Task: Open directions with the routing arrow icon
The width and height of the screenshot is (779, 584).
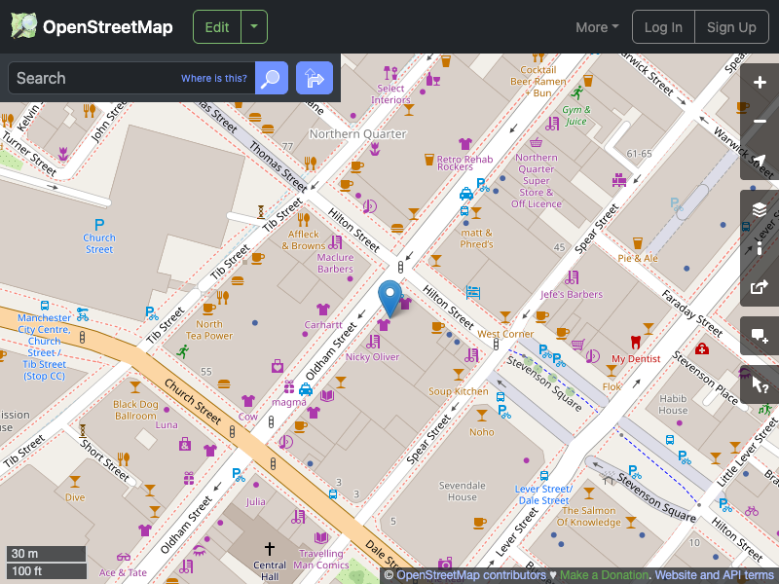Action: (314, 78)
